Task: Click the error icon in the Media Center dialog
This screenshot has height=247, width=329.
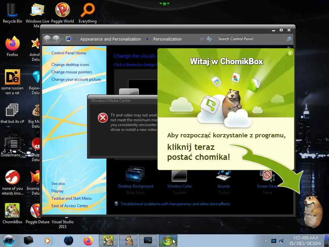Action: click(102, 118)
